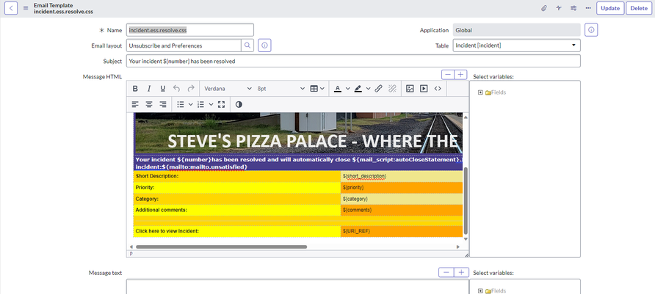The width and height of the screenshot is (655, 294).
Task: Click the half-filled circle contrast icon
Action: (239, 104)
